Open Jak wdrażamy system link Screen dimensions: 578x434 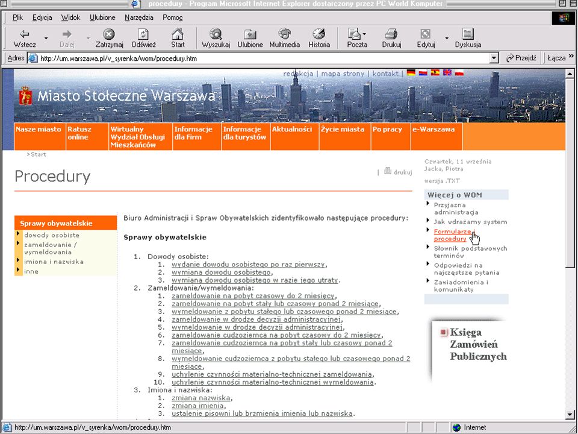(470, 222)
